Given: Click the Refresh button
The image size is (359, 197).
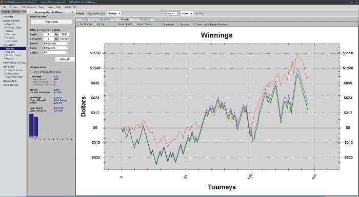Looking at the screenshot, I should (65, 59).
